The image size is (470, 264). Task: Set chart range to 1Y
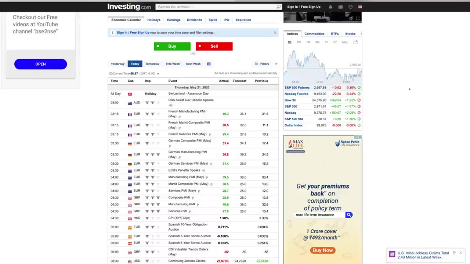(x=326, y=42)
